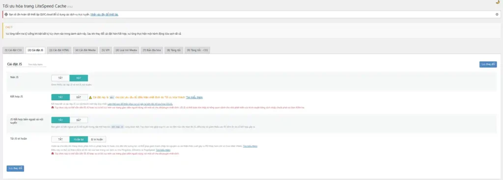Click the bottom Lưu thay đổi button
The height and width of the screenshot is (180, 503).
pyautogui.click(x=15, y=168)
